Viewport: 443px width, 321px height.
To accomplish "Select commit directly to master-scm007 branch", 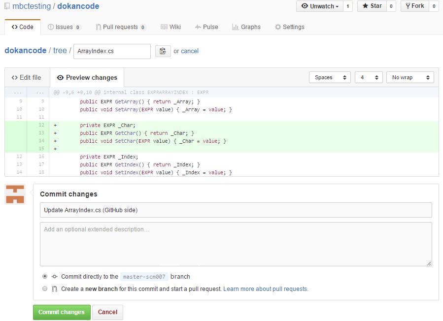I will point(45,276).
